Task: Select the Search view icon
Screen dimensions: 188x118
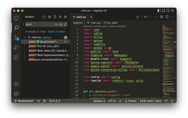Action: pyautogui.click(x=16, y=28)
